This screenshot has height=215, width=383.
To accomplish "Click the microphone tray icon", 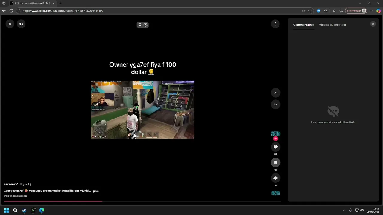I will [351, 210].
